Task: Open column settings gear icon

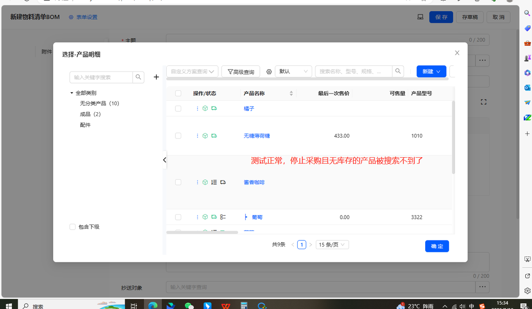Action: [269, 72]
